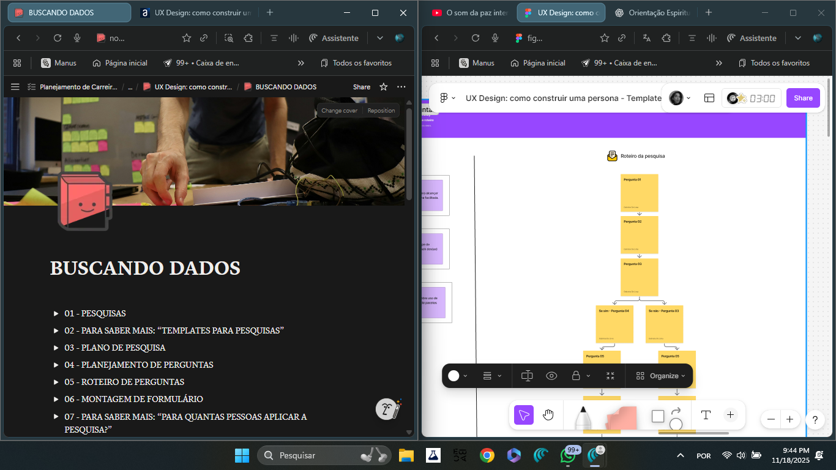
Task: Click "Change cover" on the Notion page
Action: click(x=339, y=110)
